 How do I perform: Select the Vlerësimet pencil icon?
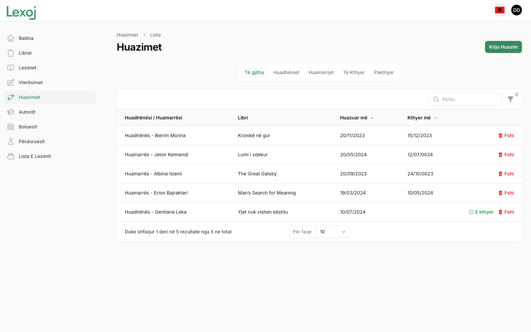tap(11, 82)
